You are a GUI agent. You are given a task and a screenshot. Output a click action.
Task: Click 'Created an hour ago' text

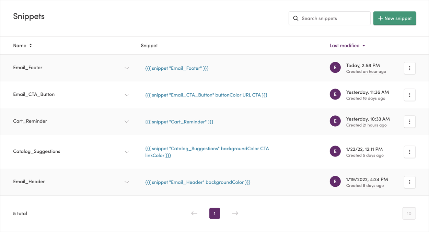click(366, 72)
